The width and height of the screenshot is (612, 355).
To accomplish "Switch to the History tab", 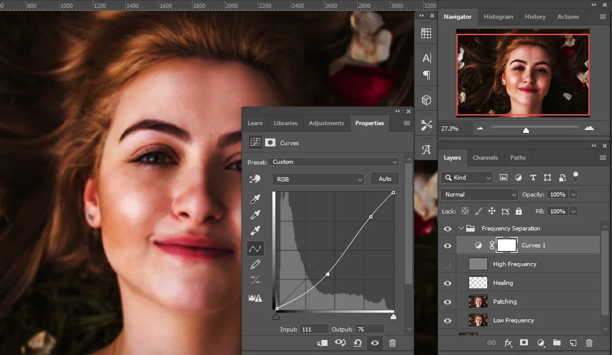I will [535, 17].
